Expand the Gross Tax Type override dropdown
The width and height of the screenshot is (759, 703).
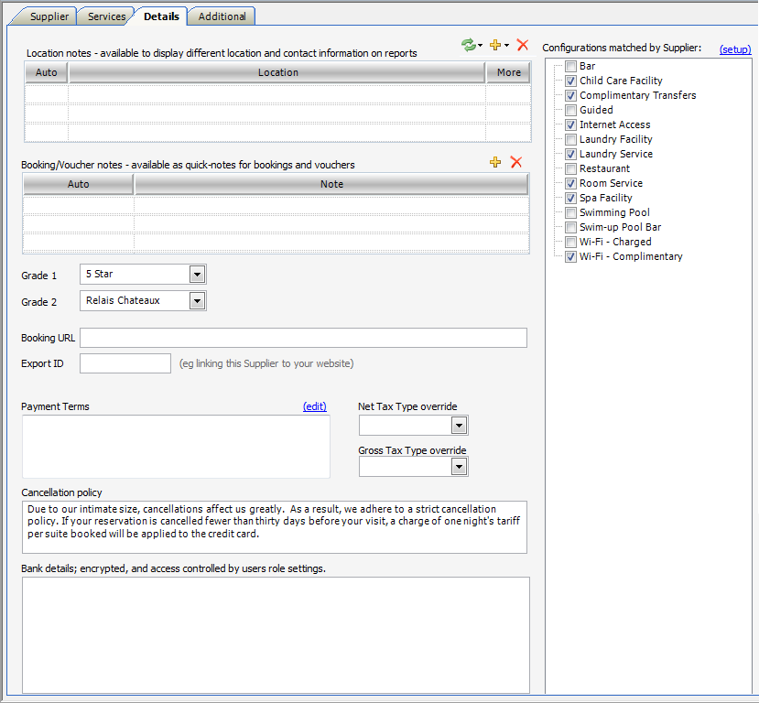[459, 467]
